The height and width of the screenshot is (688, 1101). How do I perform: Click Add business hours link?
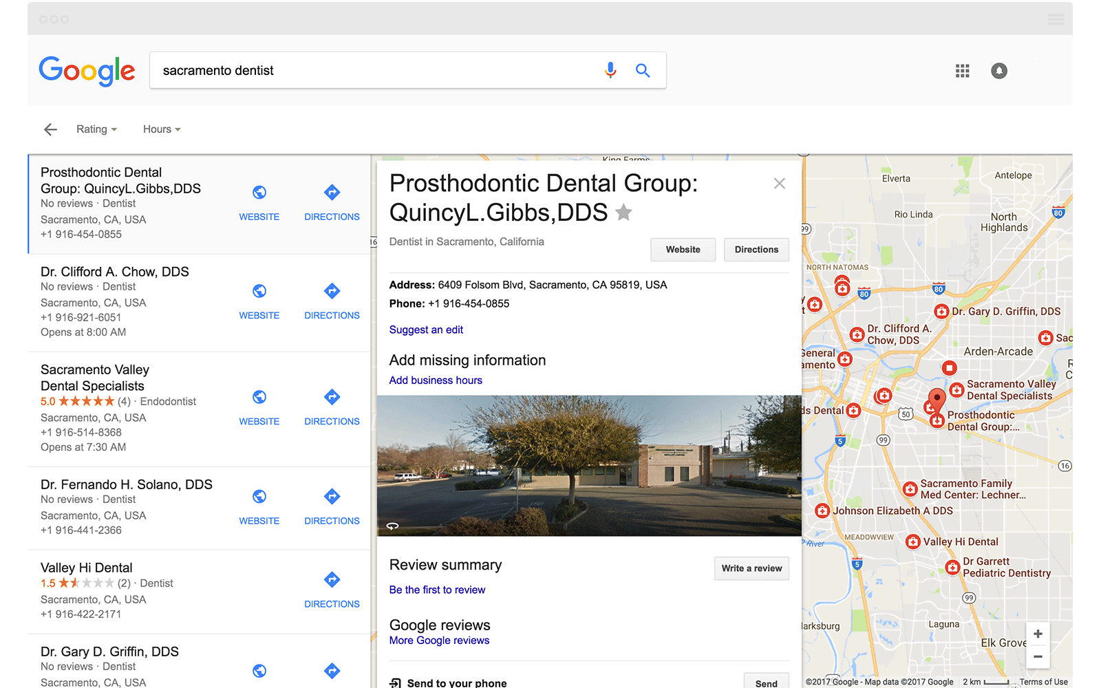click(x=436, y=380)
